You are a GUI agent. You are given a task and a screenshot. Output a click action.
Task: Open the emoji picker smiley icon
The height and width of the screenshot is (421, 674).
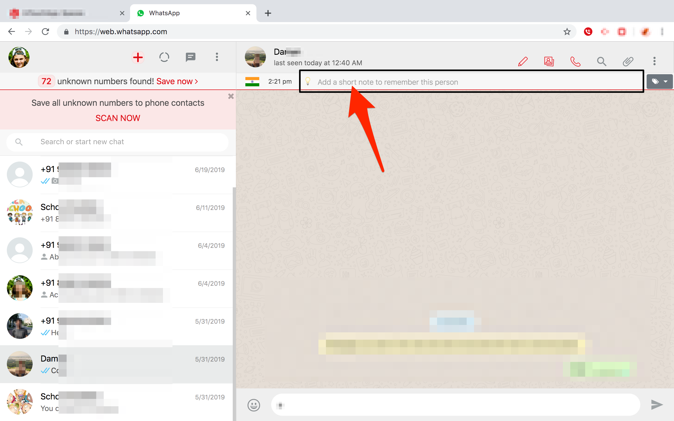point(254,405)
